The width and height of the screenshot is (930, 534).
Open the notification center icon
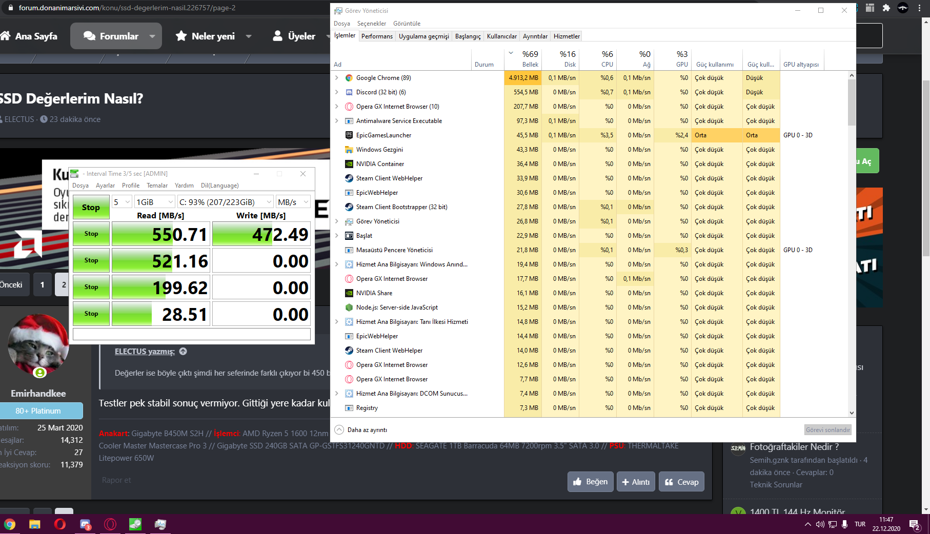tap(914, 524)
